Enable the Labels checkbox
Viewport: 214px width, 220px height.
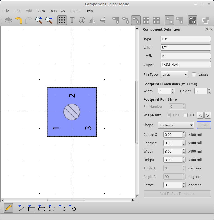click(x=194, y=75)
